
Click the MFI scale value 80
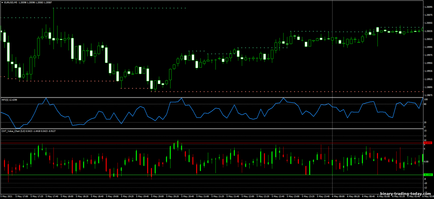[425, 104]
